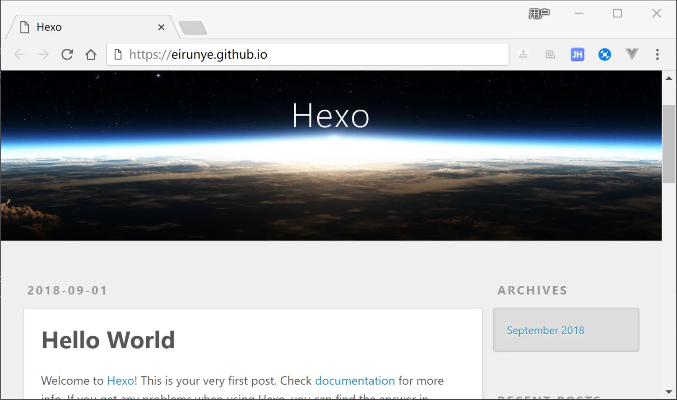Focus the address bar URL field
The width and height of the screenshot is (677, 400).
click(308, 55)
